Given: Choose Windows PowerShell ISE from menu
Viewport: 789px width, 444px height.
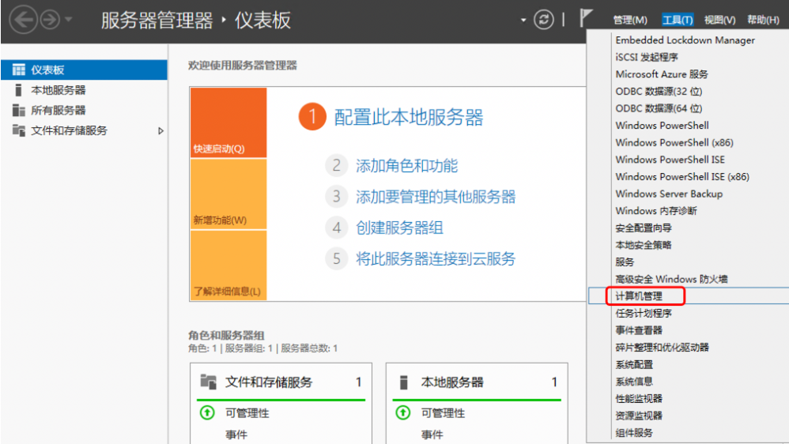Looking at the screenshot, I should 670,160.
